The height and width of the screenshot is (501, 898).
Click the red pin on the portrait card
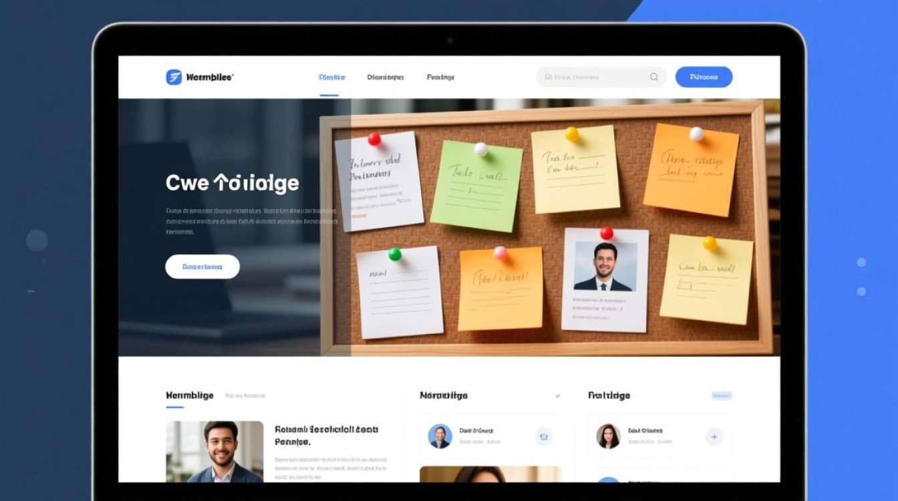pyautogui.click(x=607, y=233)
